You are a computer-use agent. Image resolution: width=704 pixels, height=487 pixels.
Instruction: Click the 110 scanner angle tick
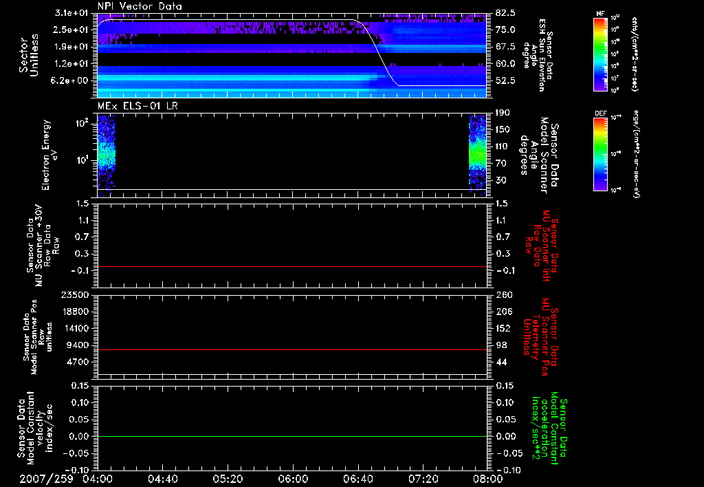503,147
